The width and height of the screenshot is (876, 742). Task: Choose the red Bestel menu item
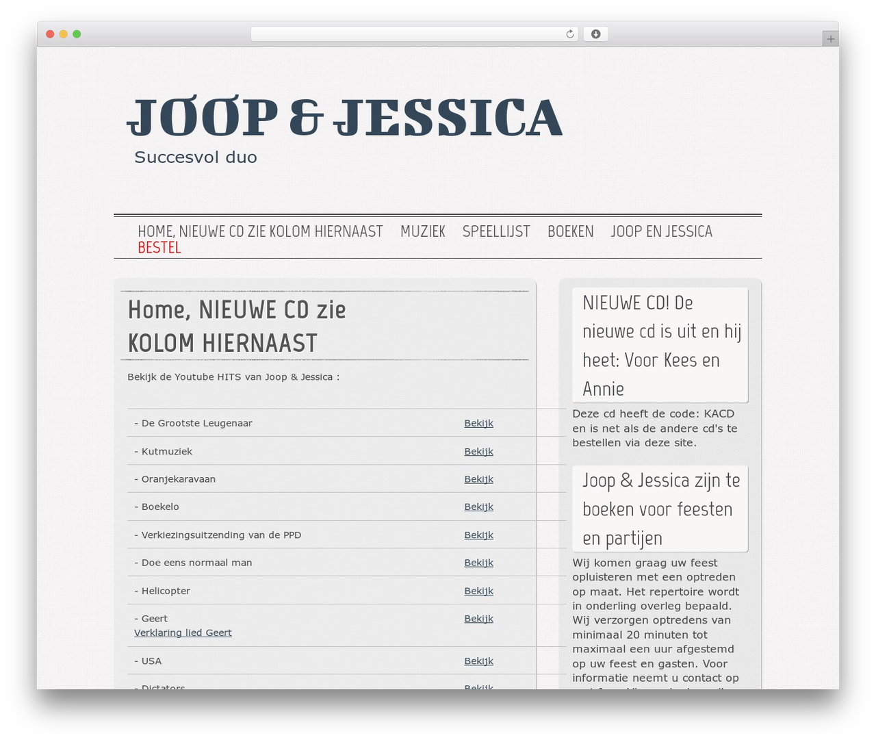(x=159, y=248)
